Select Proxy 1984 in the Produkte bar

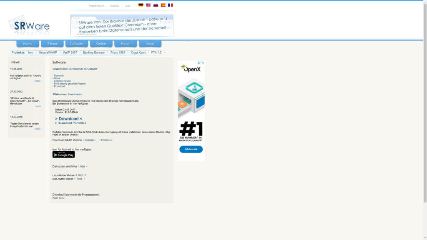pyautogui.click(x=118, y=52)
